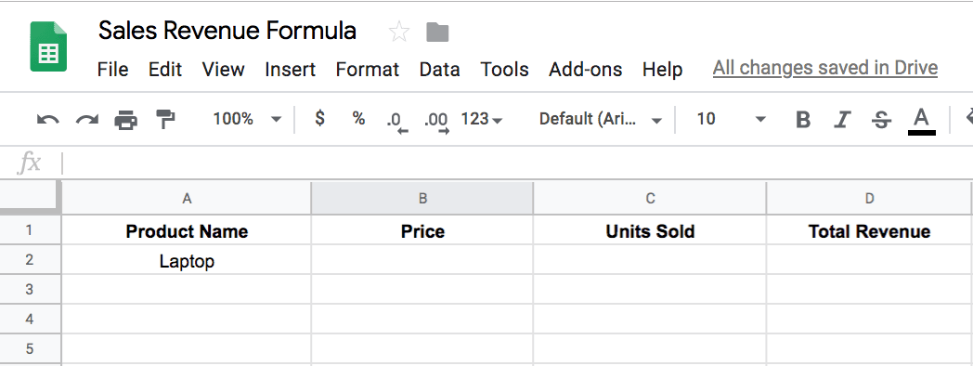Open the Help menu

tap(662, 69)
